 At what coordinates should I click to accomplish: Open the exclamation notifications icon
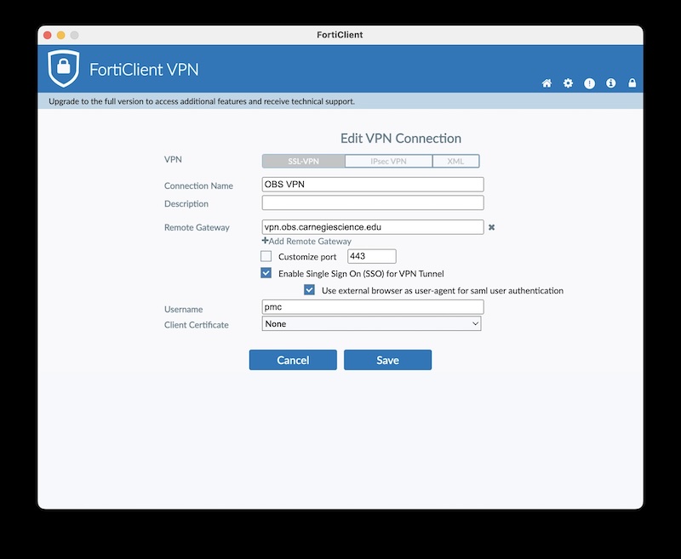click(x=589, y=83)
